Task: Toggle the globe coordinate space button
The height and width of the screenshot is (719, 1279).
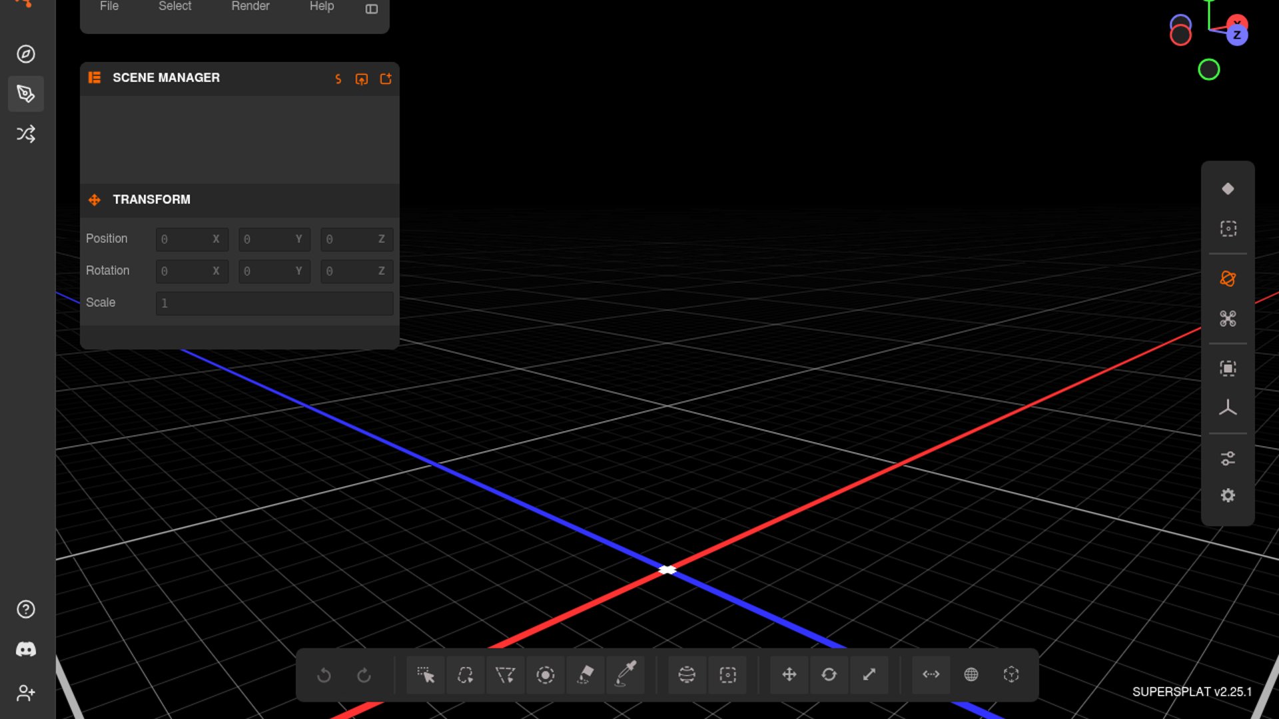Action: coord(971,675)
